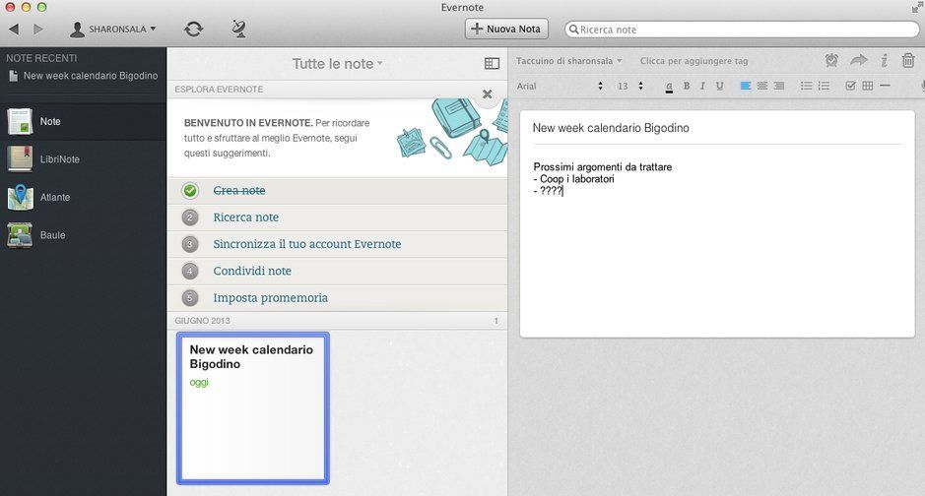Select Atlante in the sidebar
The width and height of the screenshot is (925, 496).
pos(83,197)
